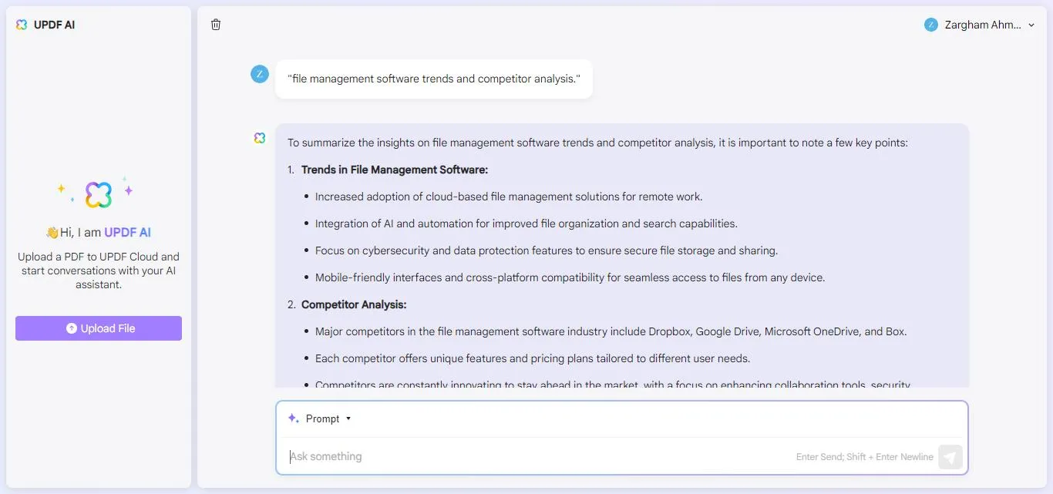Select the AI summary response panel
Image resolution: width=1053 pixels, height=494 pixels.
click(622, 254)
